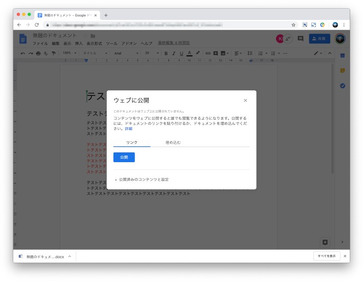Click the blue 共有 share button

[x=320, y=39]
